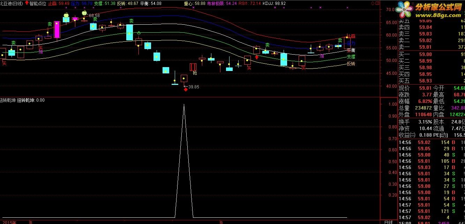The height and width of the screenshot is (224, 465).
Task: Click the red diamond icon beside the square icon
Action: pyautogui.click(x=373, y=3)
